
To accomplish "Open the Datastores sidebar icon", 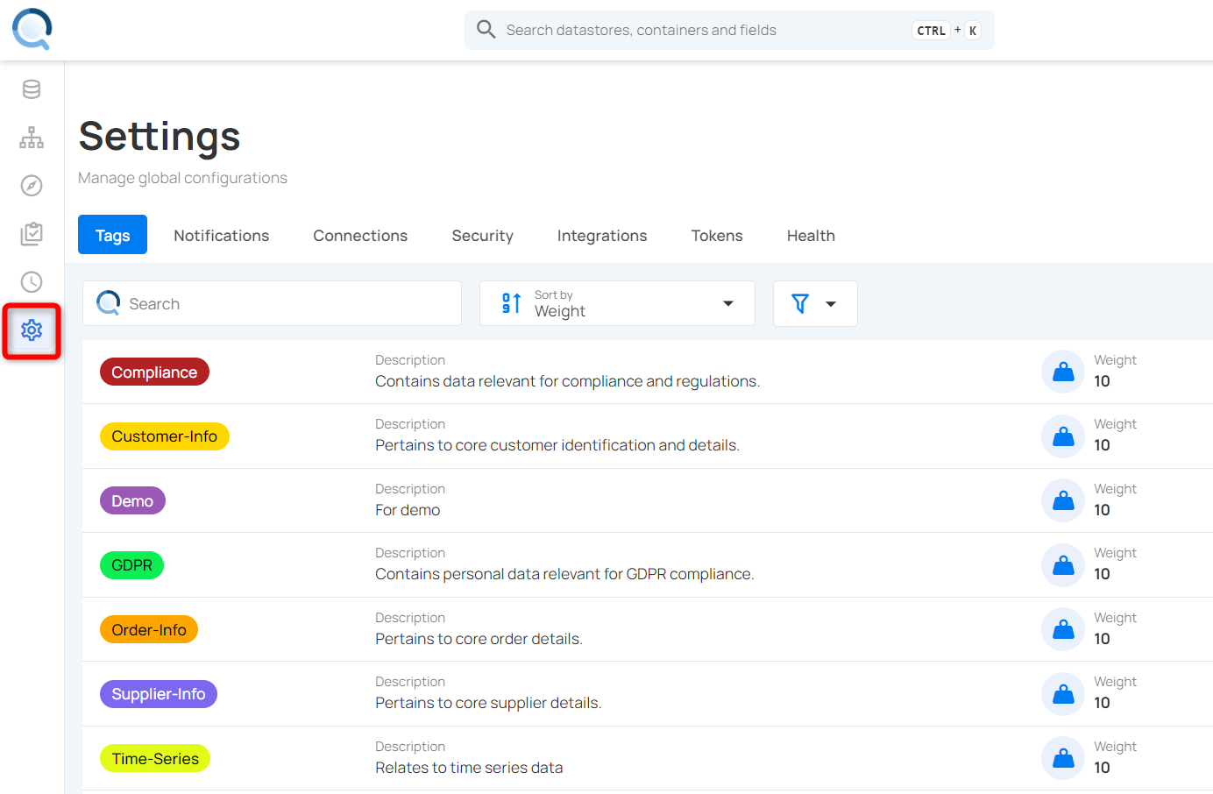I will tap(32, 89).
